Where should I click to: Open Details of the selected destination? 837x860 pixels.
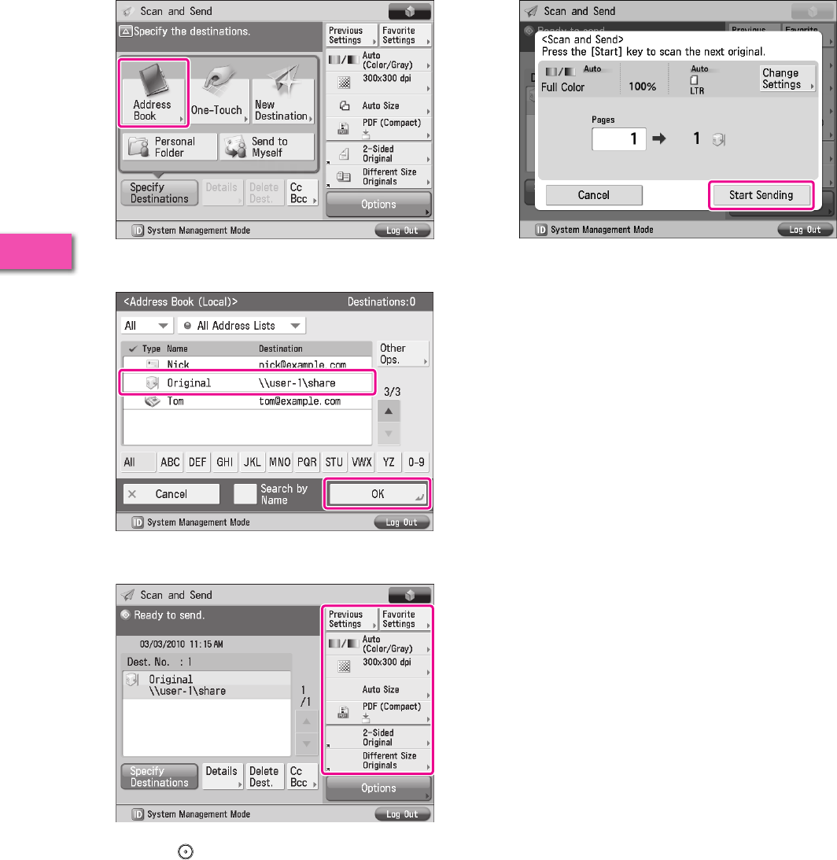coord(223,777)
